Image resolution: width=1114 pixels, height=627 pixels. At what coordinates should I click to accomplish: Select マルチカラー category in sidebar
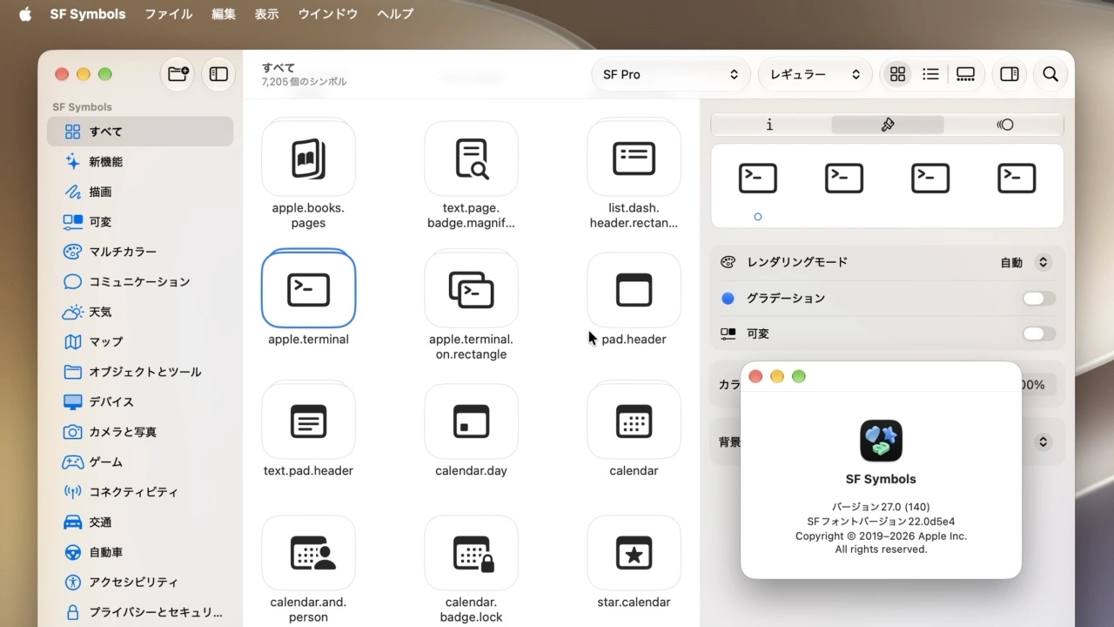coord(140,252)
